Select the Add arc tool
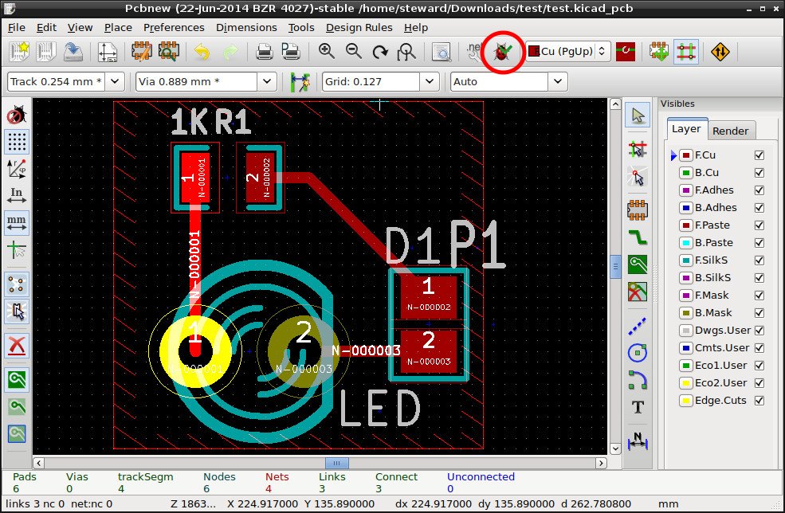785x513 pixels. pos(638,380)
